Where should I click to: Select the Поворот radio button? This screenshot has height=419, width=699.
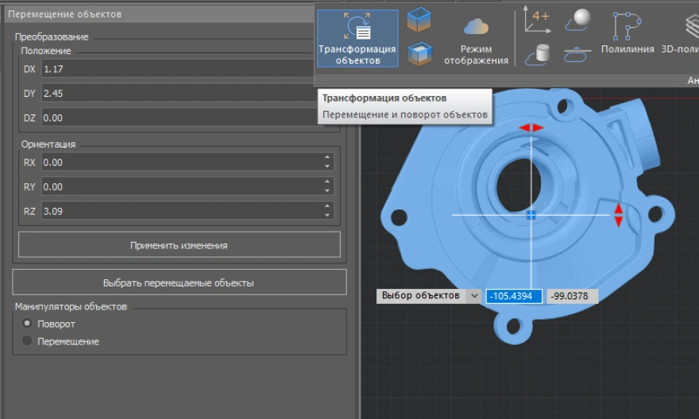[28, 324]
